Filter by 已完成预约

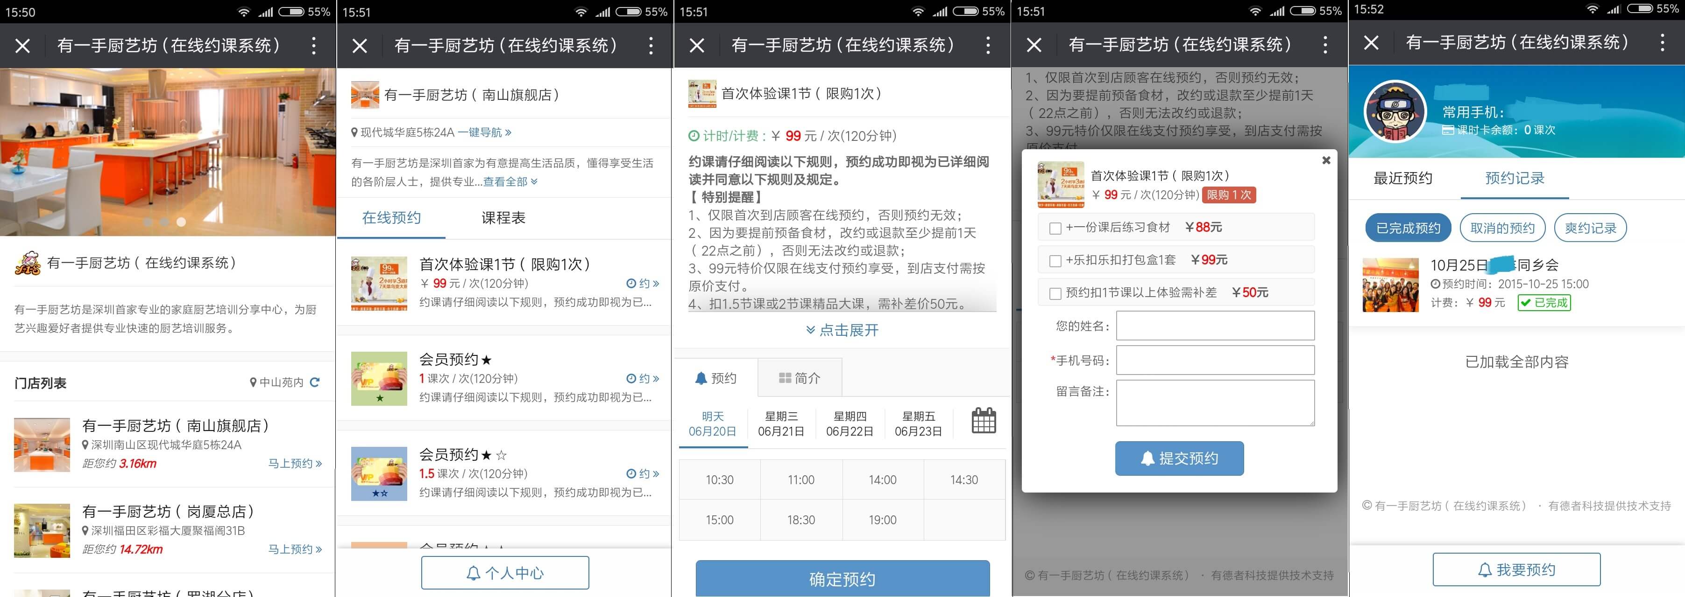(1409, 228)
